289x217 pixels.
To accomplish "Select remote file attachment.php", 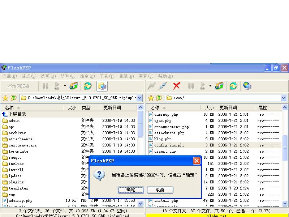I will [x=214, y=133].
